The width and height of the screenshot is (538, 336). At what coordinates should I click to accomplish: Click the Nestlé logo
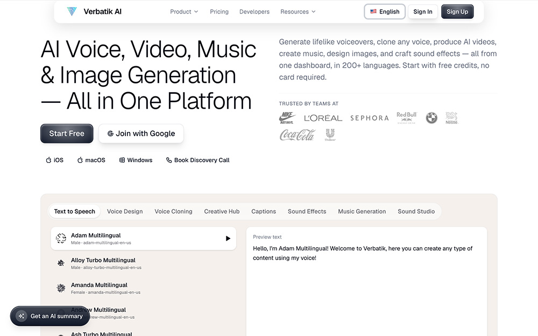pos(451,118)
